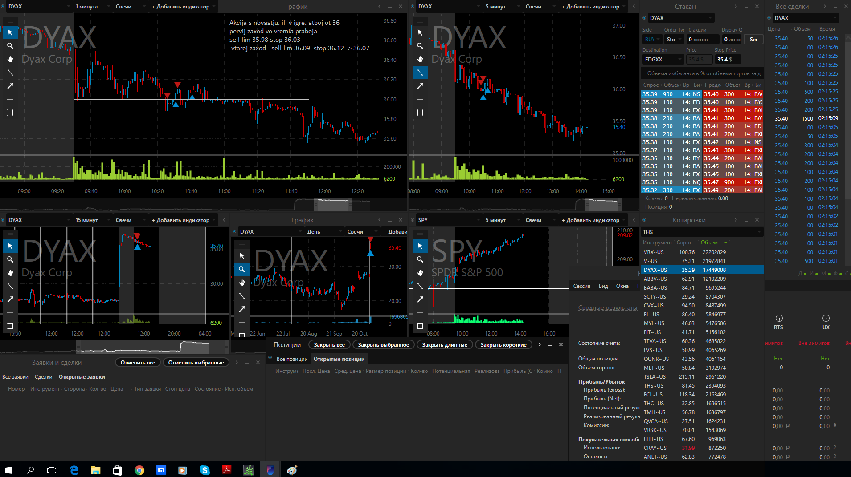The image size is (851, 477).
Task: Open File Explorer from the taskbar
Action: [x=96, y=470]
